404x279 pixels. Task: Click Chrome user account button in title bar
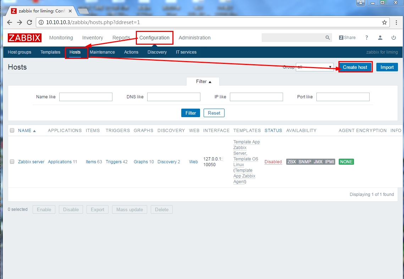pos(361,3)
